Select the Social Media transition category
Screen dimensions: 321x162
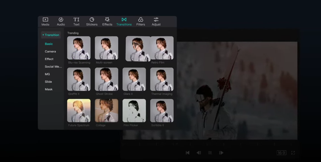(53, 67)
